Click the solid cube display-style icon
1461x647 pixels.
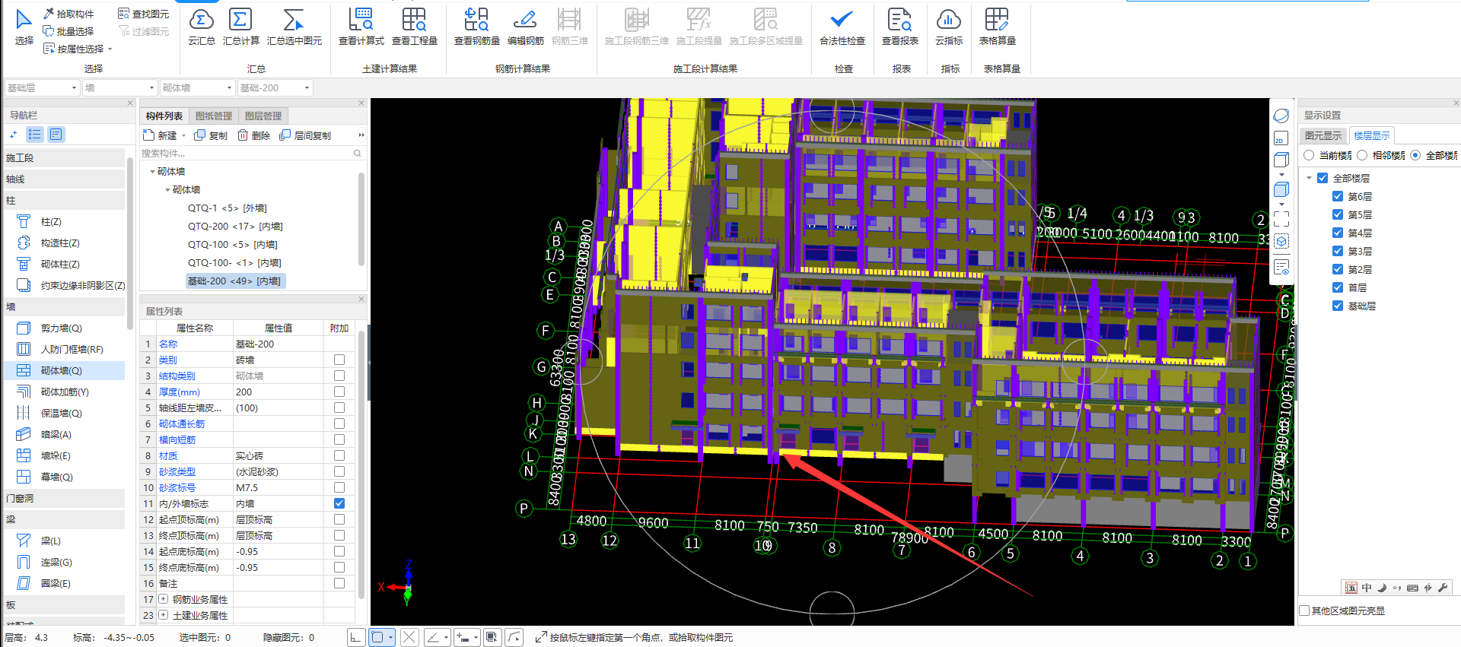click(x=1281, y=190)
